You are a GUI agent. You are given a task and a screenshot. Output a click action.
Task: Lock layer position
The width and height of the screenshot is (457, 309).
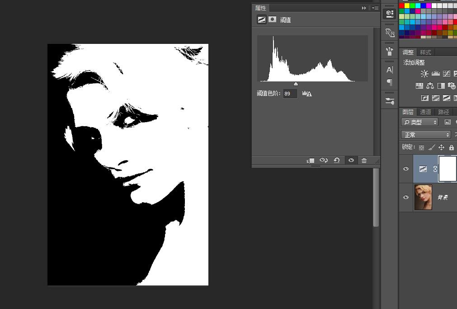pyautogui.click(x=441, y=147)
